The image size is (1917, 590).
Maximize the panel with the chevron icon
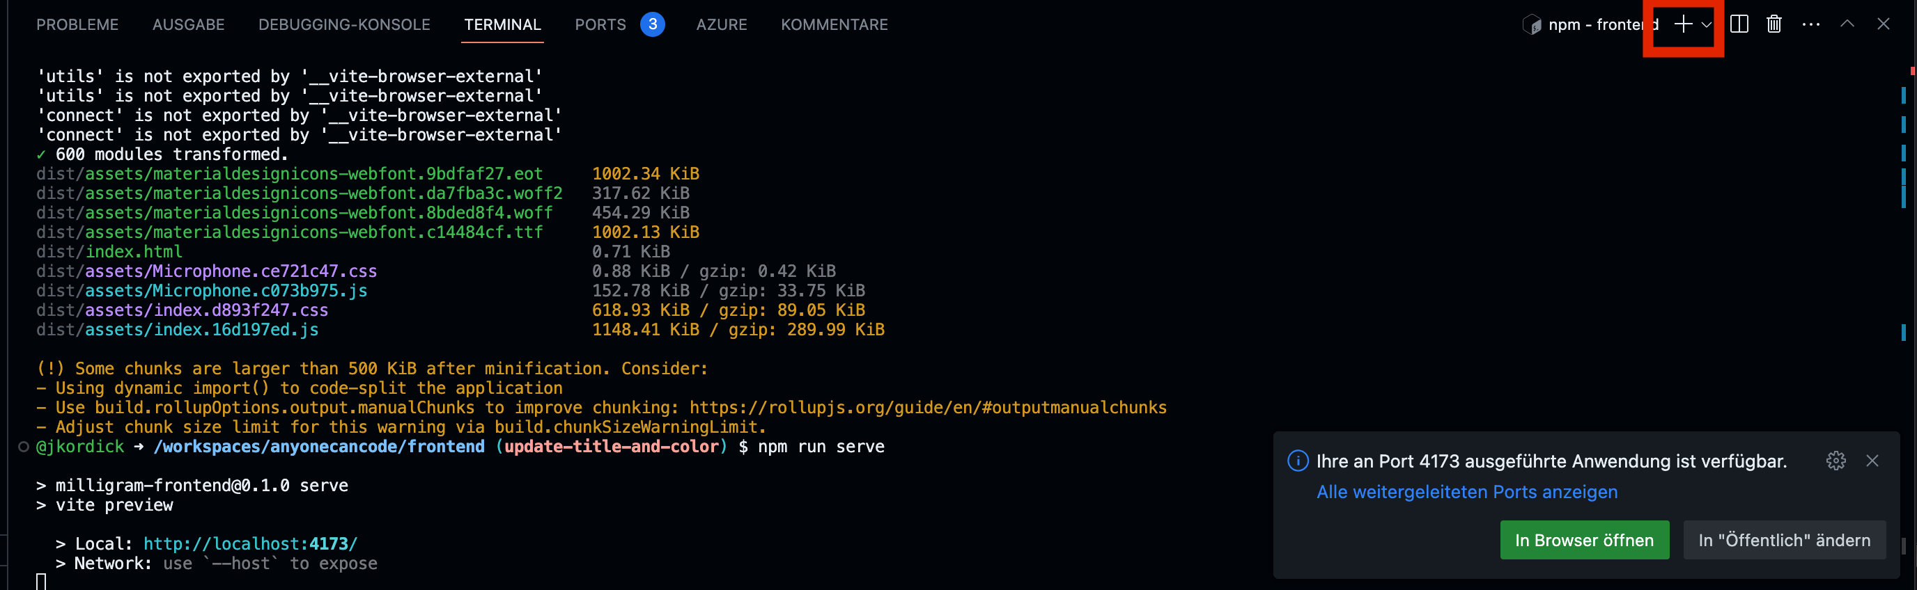click(x=1847, y=24)
